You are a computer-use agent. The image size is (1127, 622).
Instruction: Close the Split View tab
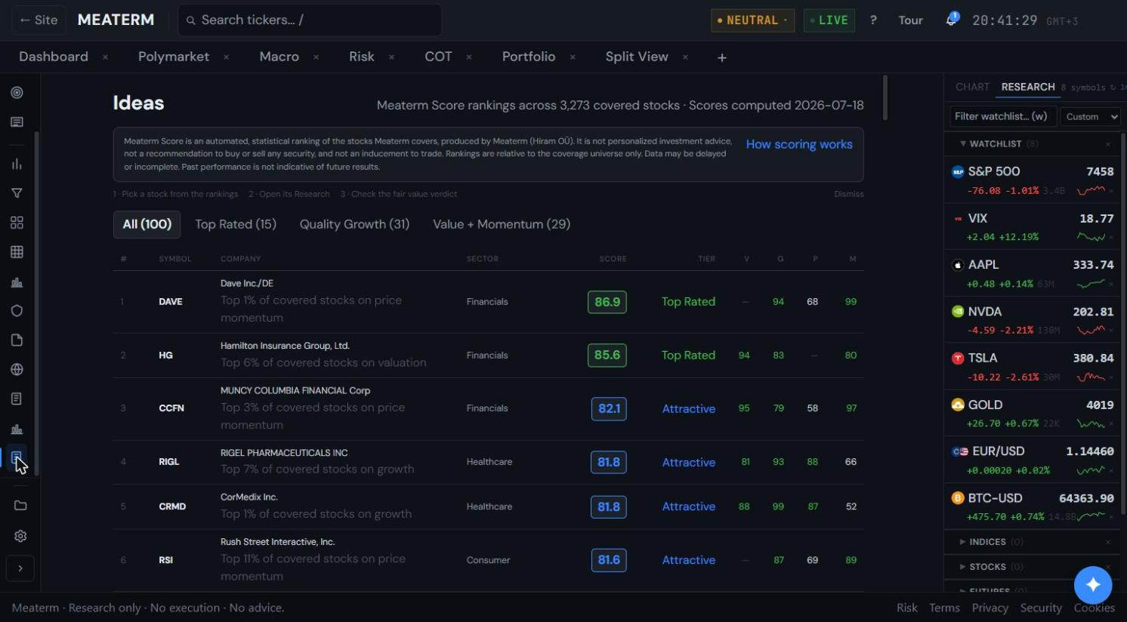click(685, 57)
